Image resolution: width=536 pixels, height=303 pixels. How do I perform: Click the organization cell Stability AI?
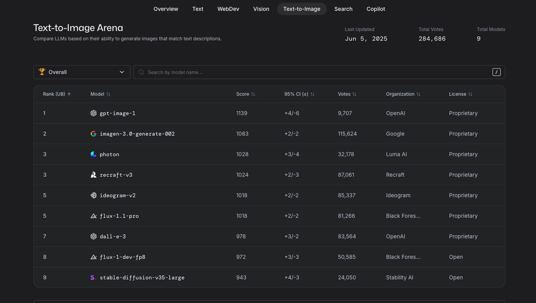(x=400, y=278)
